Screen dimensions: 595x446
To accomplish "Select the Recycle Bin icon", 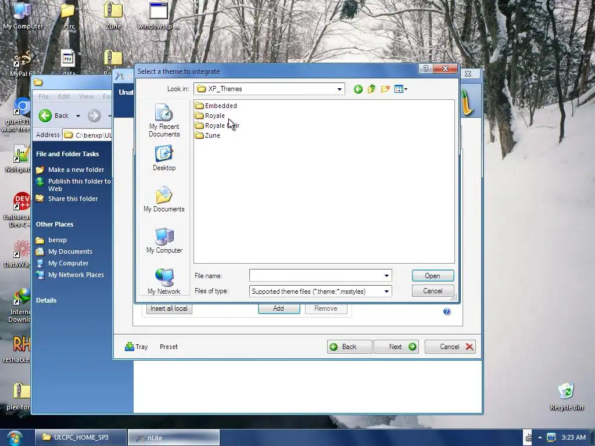I will tap(567, 397).
